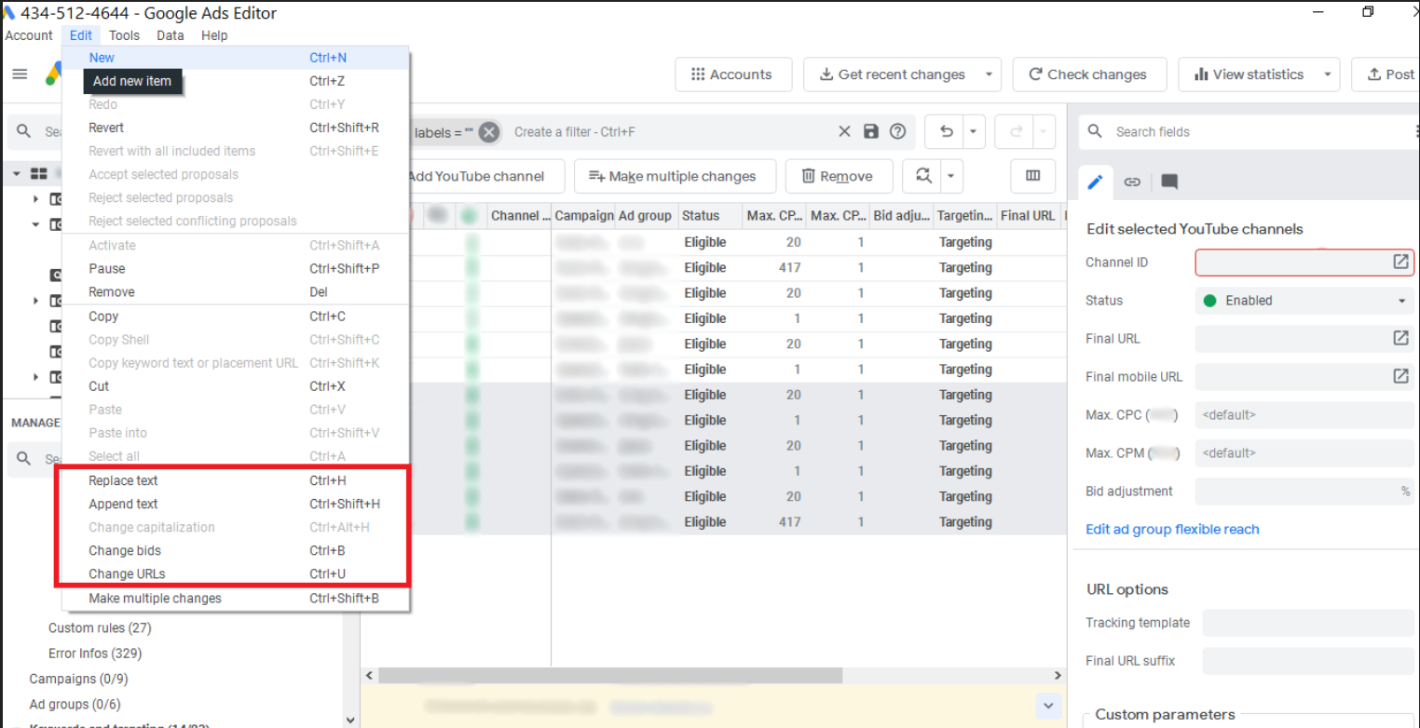This screenshot has height=728, width=1420.
Task: Choose Cut from the Edit menu
Action: coord(236,386)
